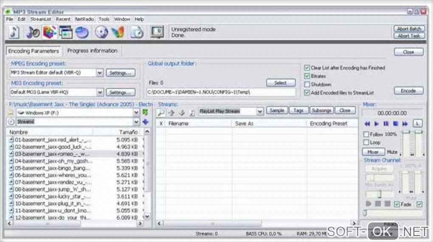The width and height of the screenshot is (433, 242).
Task: Uncheck Add Encoded files to StreamList
Action: click(x=307, y=93)
